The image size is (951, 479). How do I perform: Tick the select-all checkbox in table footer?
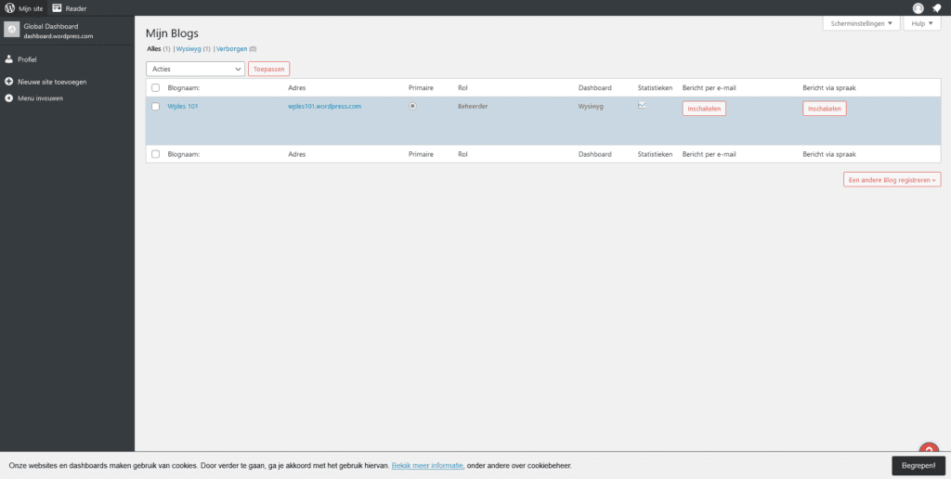pos(155,154)
